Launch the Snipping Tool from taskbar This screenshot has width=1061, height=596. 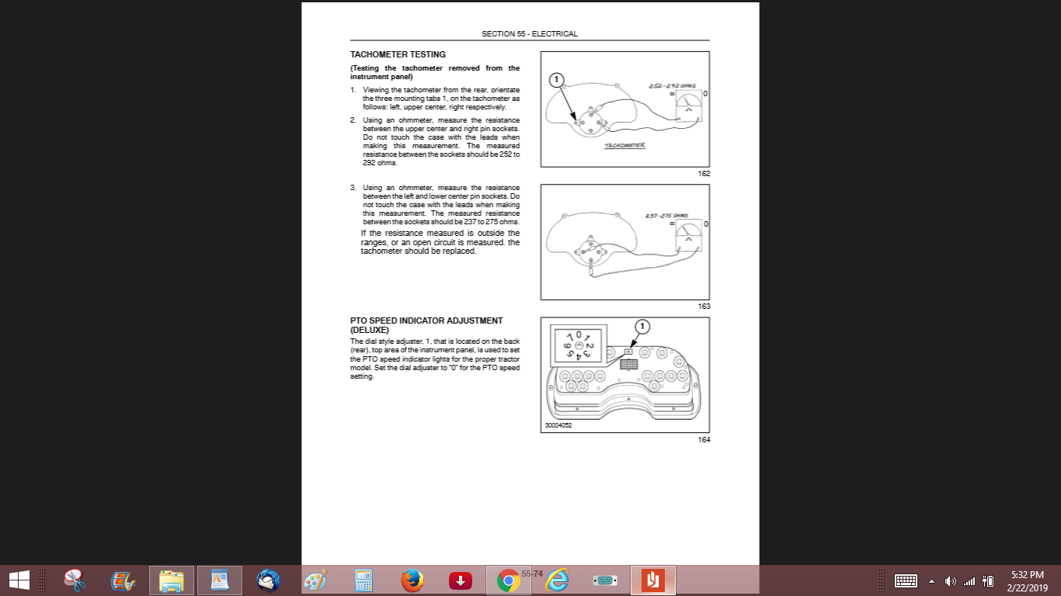click(75, 580)
